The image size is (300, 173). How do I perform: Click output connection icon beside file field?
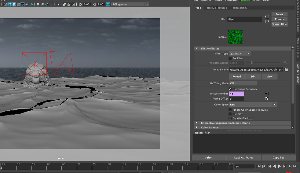click(267, 22)
